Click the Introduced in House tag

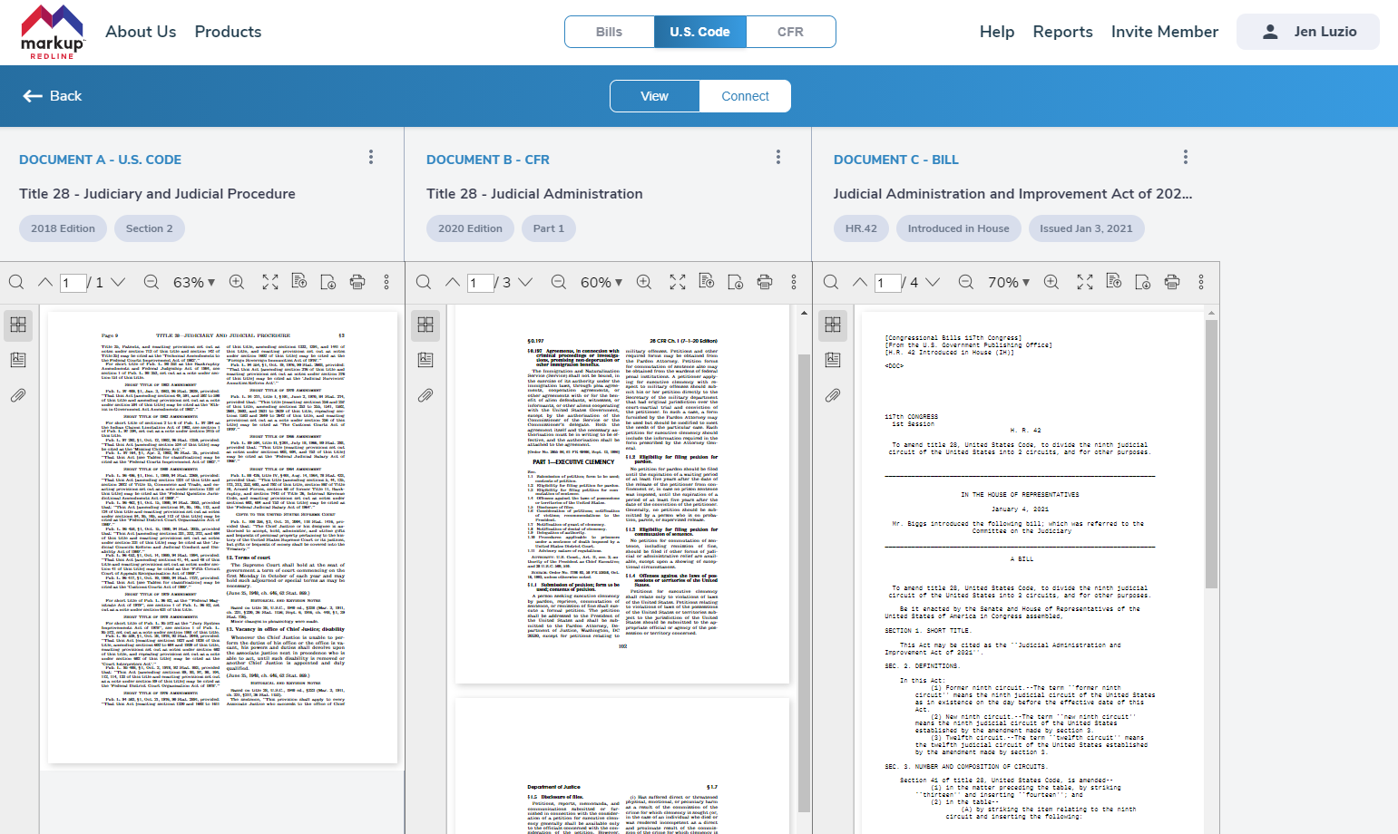958,228
